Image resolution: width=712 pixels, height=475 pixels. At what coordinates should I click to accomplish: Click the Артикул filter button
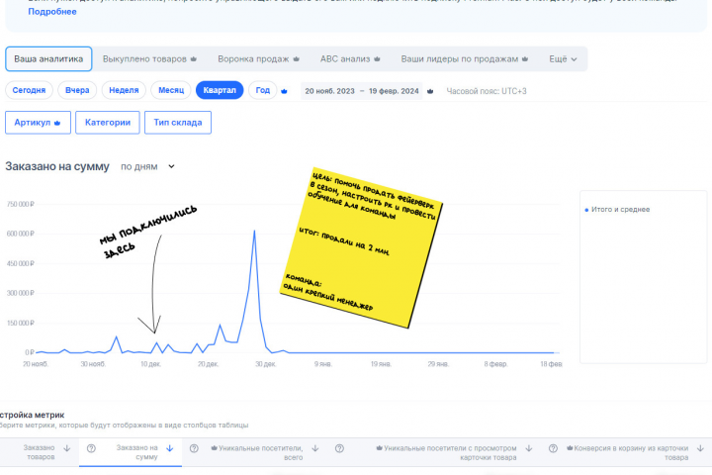39,123
